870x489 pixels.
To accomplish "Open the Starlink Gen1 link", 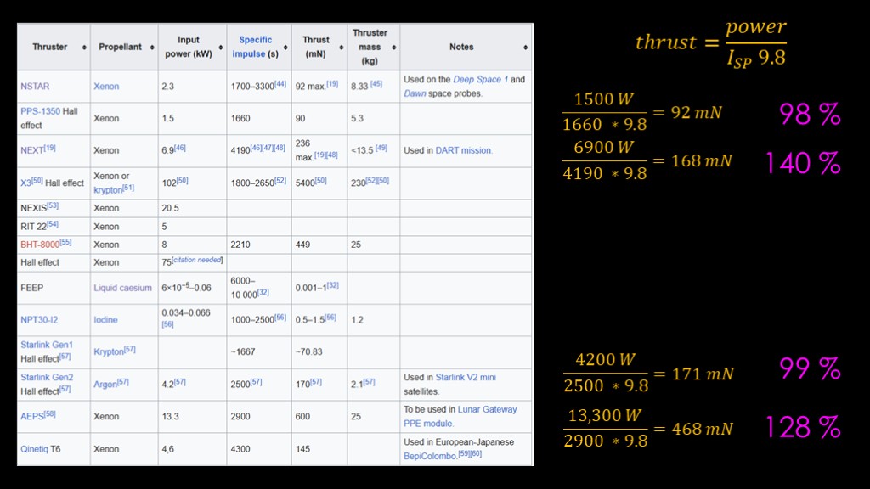I will [47, 345].
